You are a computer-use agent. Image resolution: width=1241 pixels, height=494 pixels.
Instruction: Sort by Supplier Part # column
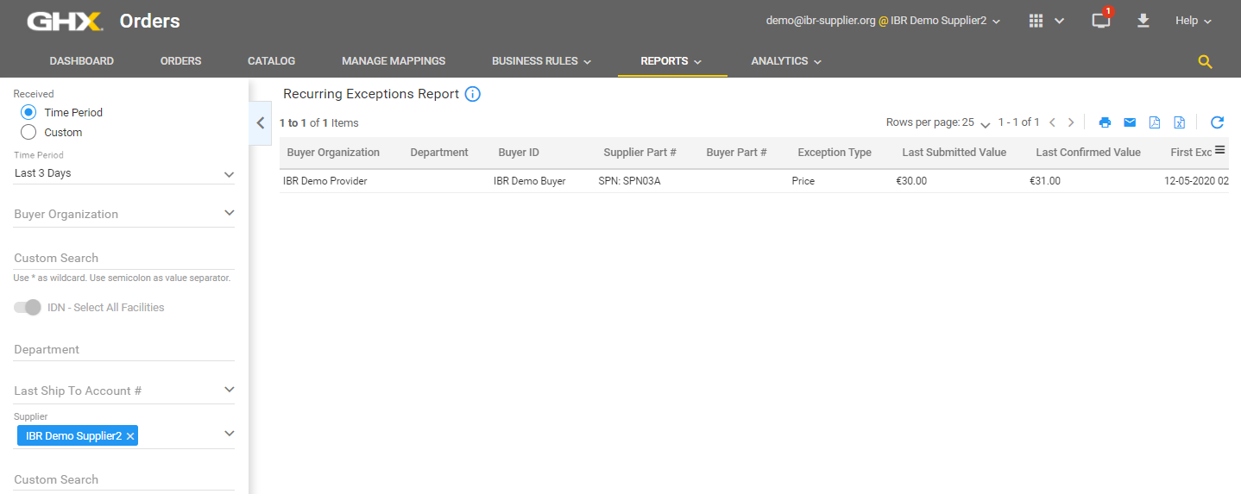pos(639,153)
